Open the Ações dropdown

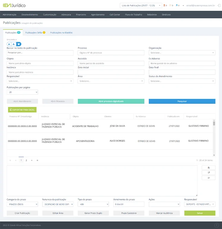coord(164,204)
